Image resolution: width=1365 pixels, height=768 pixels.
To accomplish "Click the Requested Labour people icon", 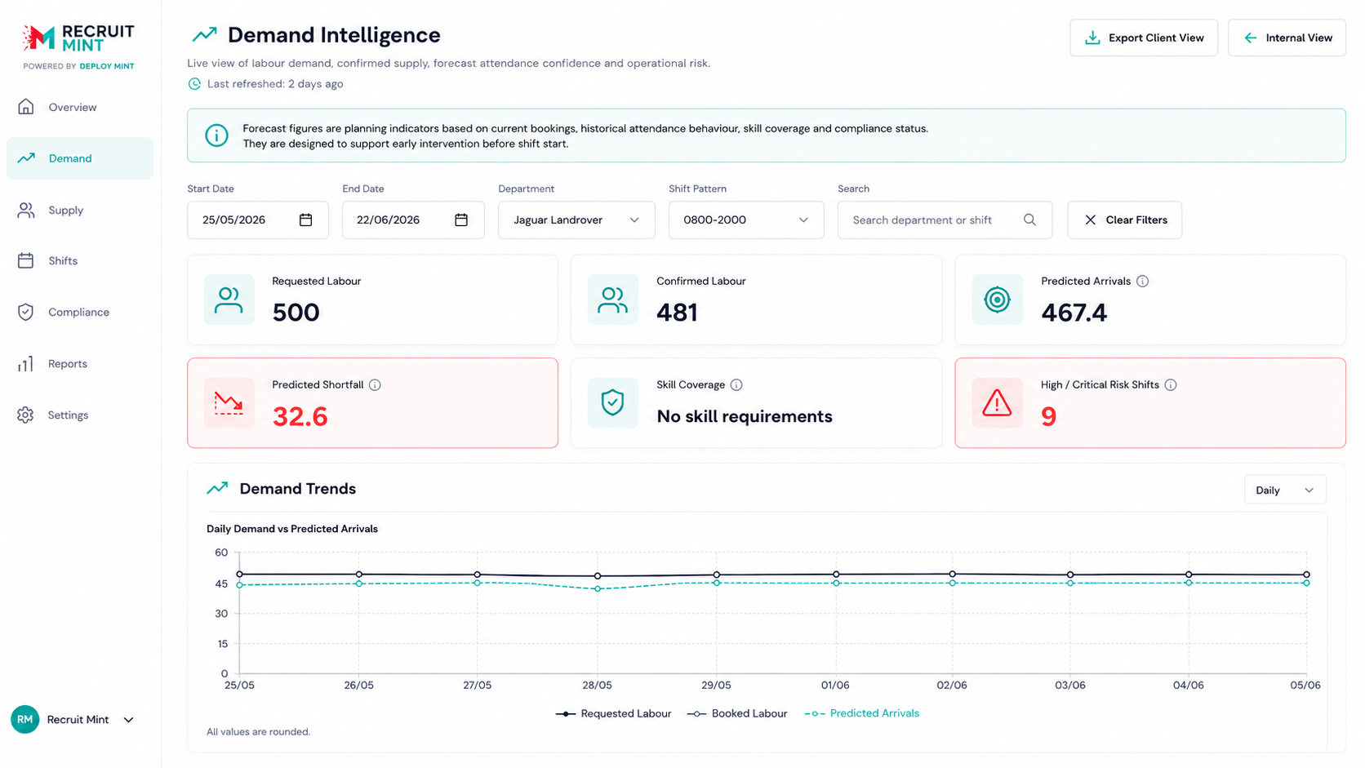I will (x=229, y=300).
